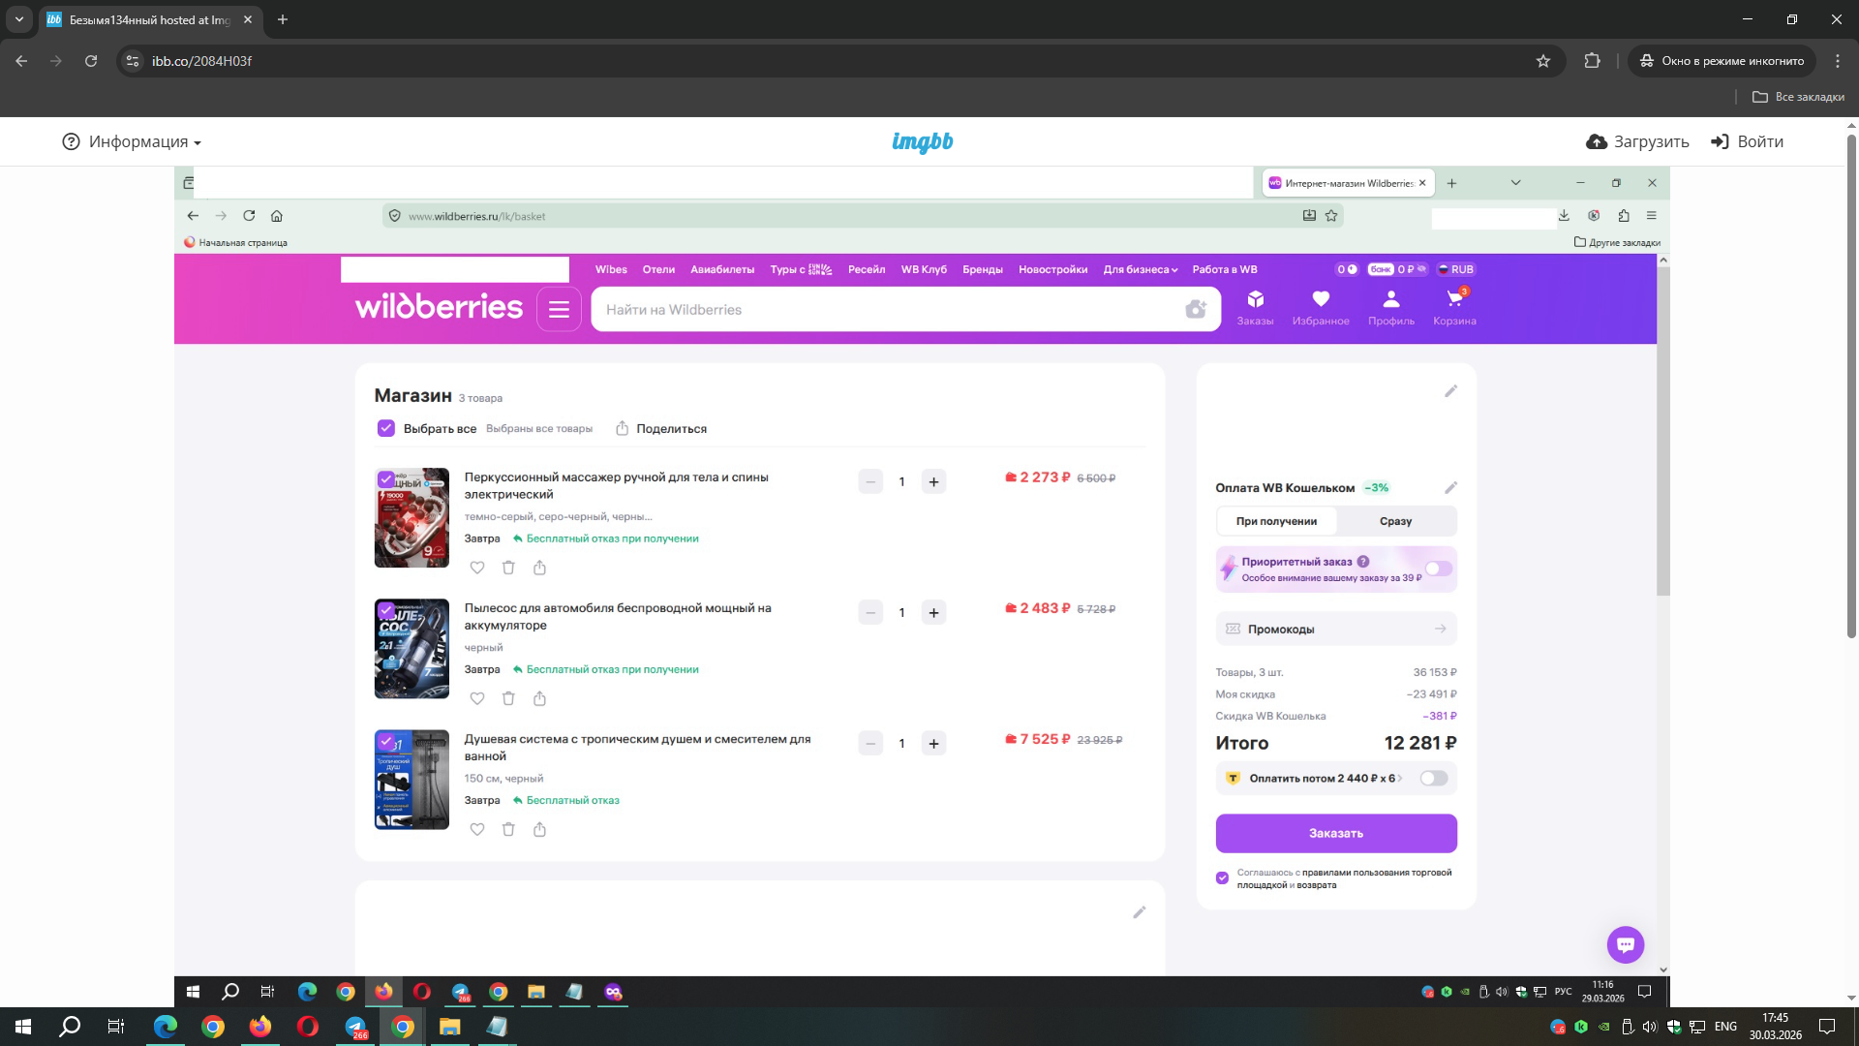This screenshot has width=1859, height=1046.
Task: Open the Wildberries cart icon
Action: 1454,299
